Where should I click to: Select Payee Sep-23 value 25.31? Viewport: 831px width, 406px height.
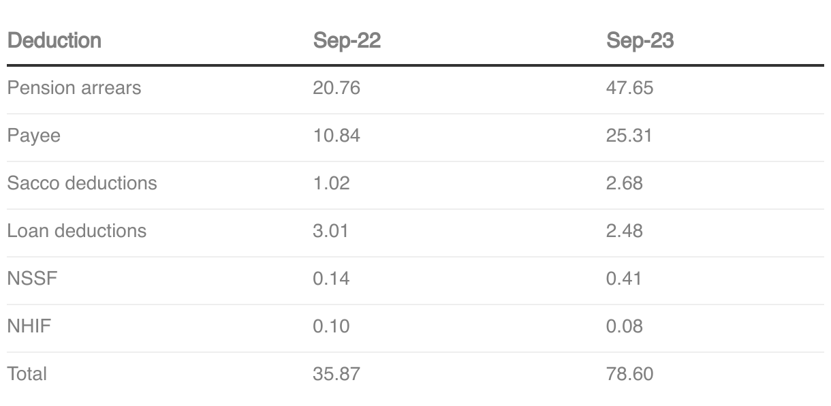tap(629, 136)
